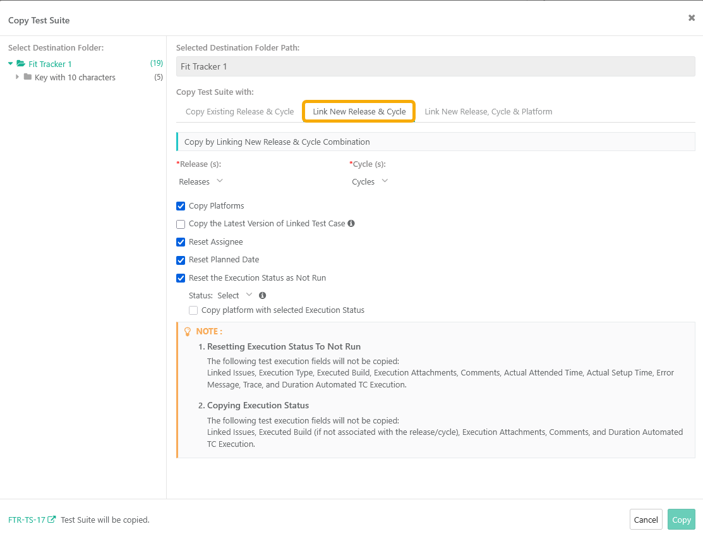
Task: Uncheck the Copy Platforms checkbox
Action: click(181, 206)
